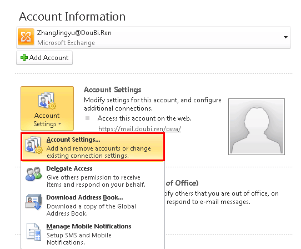The image size is (301, 249).
Task: Select Delegate Access from the menu
Action: click(x=93, y=176)
